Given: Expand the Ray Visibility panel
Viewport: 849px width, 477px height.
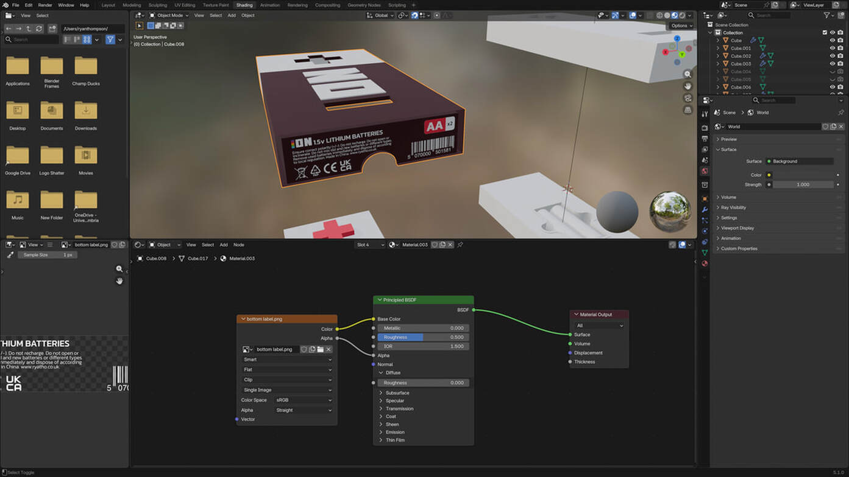Looking at the screenshot, I should coord(733,207).
